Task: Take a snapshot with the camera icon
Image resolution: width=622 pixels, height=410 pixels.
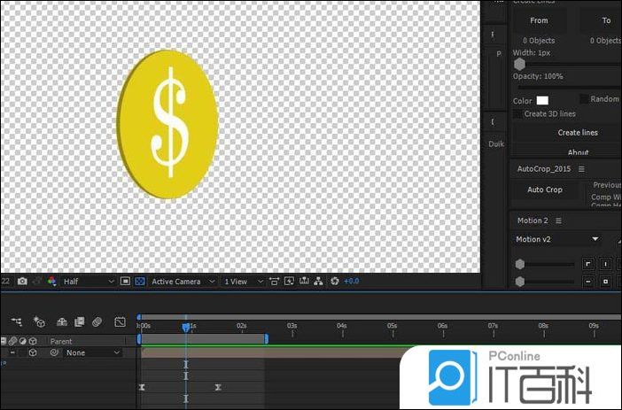Action: [22, 281]
